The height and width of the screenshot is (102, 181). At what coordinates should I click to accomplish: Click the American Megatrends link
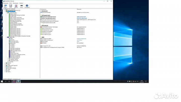81,39
